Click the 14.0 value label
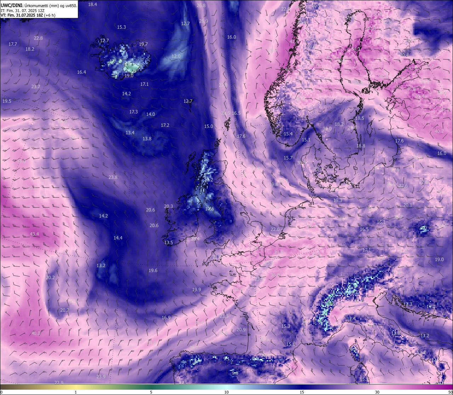The image size is (453, 395). click(150, 114)
